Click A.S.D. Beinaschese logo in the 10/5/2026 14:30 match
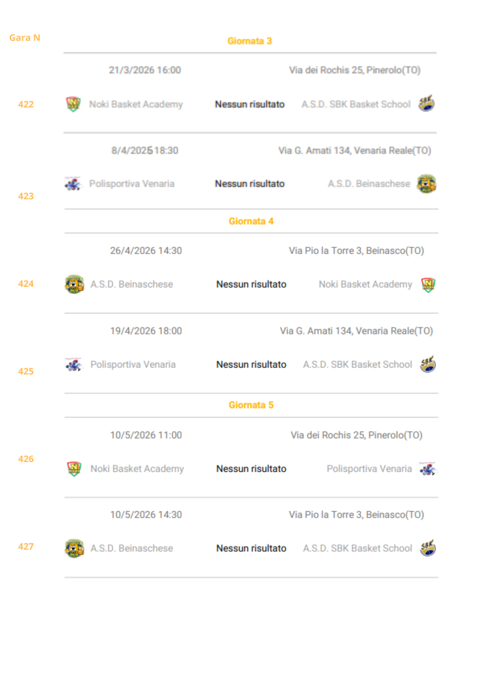Screen dimensions: 502x698 click(75, 548)
